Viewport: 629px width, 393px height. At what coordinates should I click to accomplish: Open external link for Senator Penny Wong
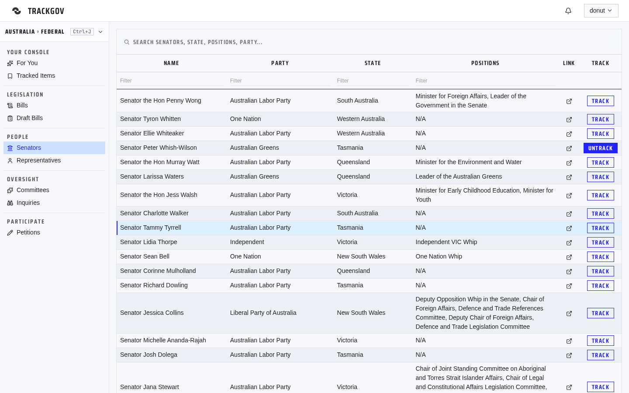(x=569, y=101)
